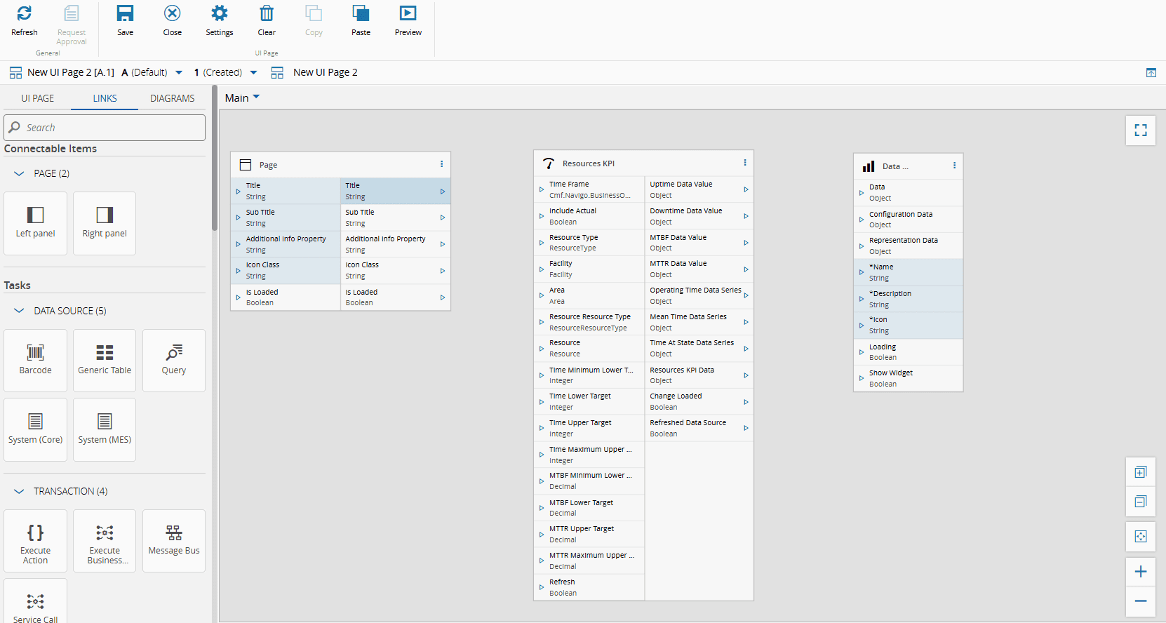The width and height of the screenshot is (1166, 623).
Task: Toggle fullscreen diagram view
Action: 1140,130
